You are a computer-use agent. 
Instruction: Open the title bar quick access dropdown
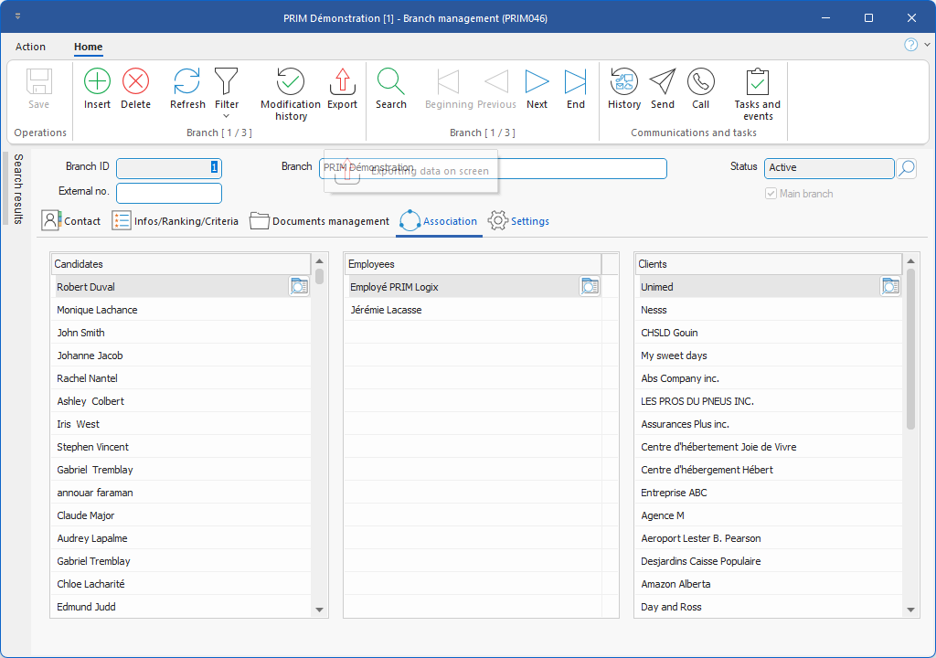click(x=19, y=17)
